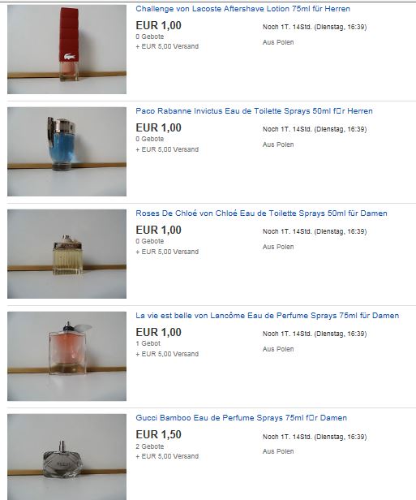This screenshot has height=500, width=416.
Task: Click the time remaining on Gucci Bamboo listing
Action: 315,437
